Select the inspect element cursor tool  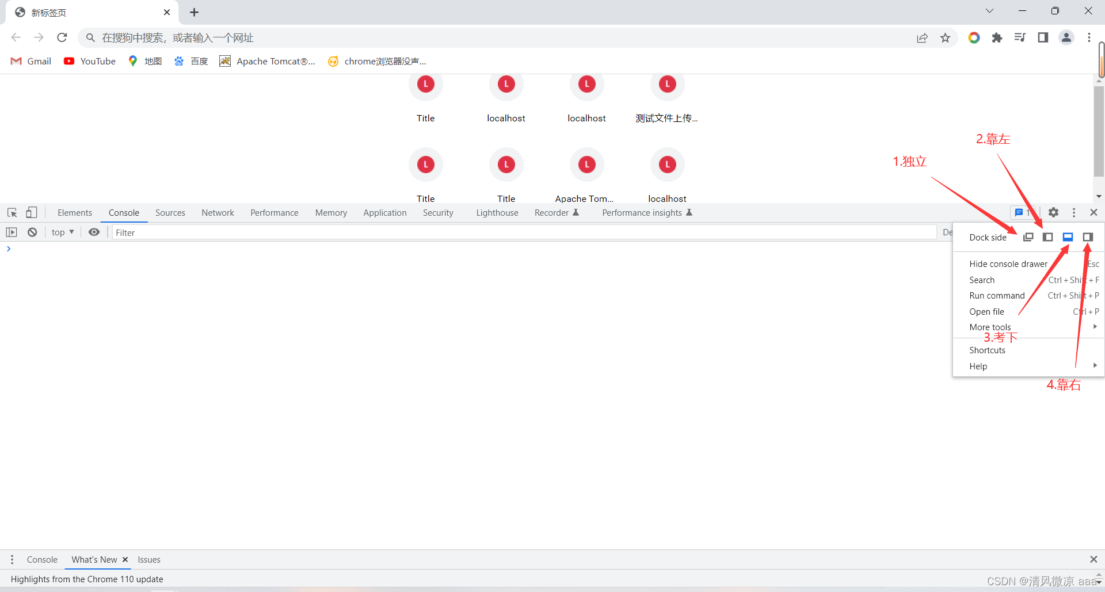click(x=12, y=212)
